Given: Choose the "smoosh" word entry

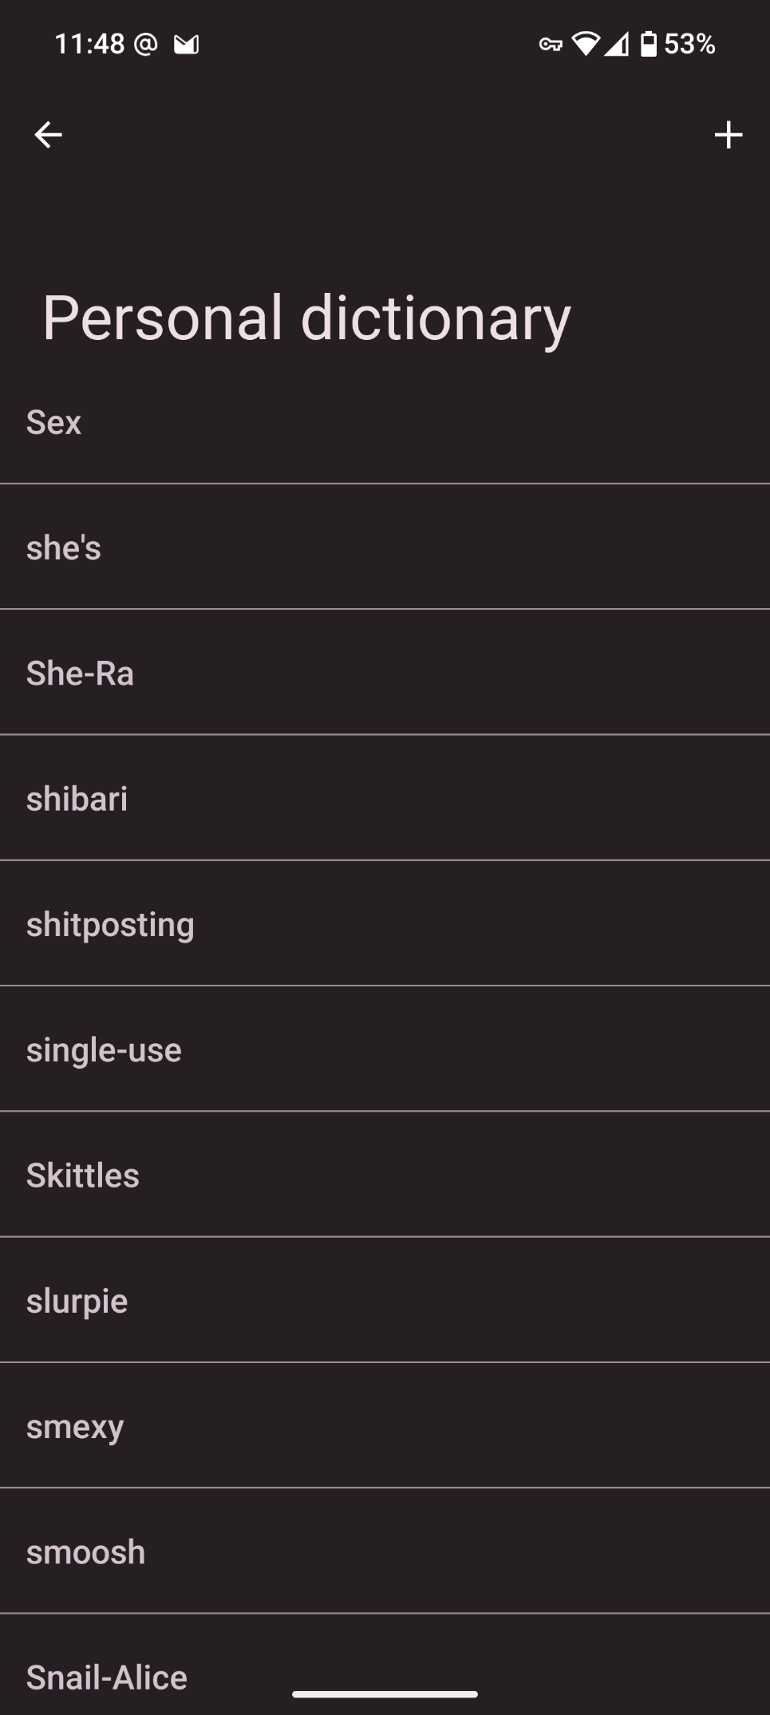Looking at the screenshot, I should pos(385,1551).
